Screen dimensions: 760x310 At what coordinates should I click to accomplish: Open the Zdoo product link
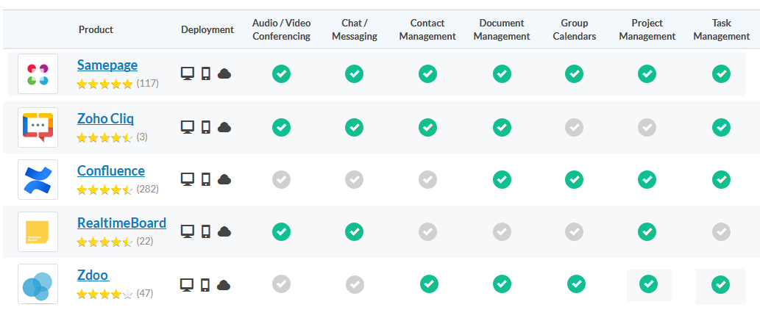[x=93, y=275]
